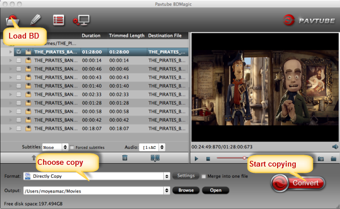Viewport: 340px width, 209px height.
Task: Check the 00:18:07 title checkbox
Action: click(19, 129)
